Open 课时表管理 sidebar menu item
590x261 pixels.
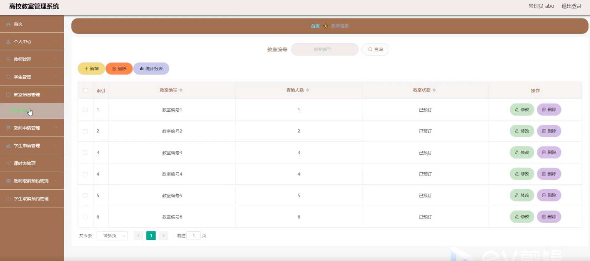[32, 163]
